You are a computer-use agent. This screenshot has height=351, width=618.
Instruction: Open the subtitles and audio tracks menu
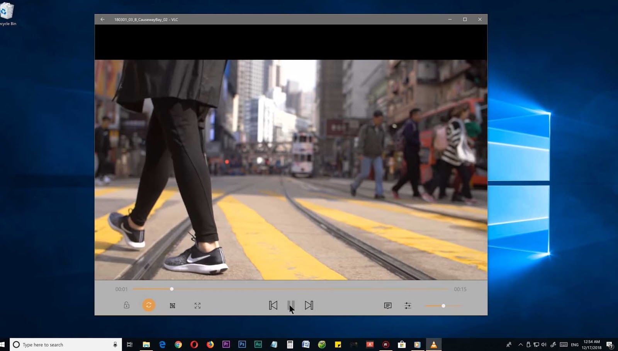[388, 306]
